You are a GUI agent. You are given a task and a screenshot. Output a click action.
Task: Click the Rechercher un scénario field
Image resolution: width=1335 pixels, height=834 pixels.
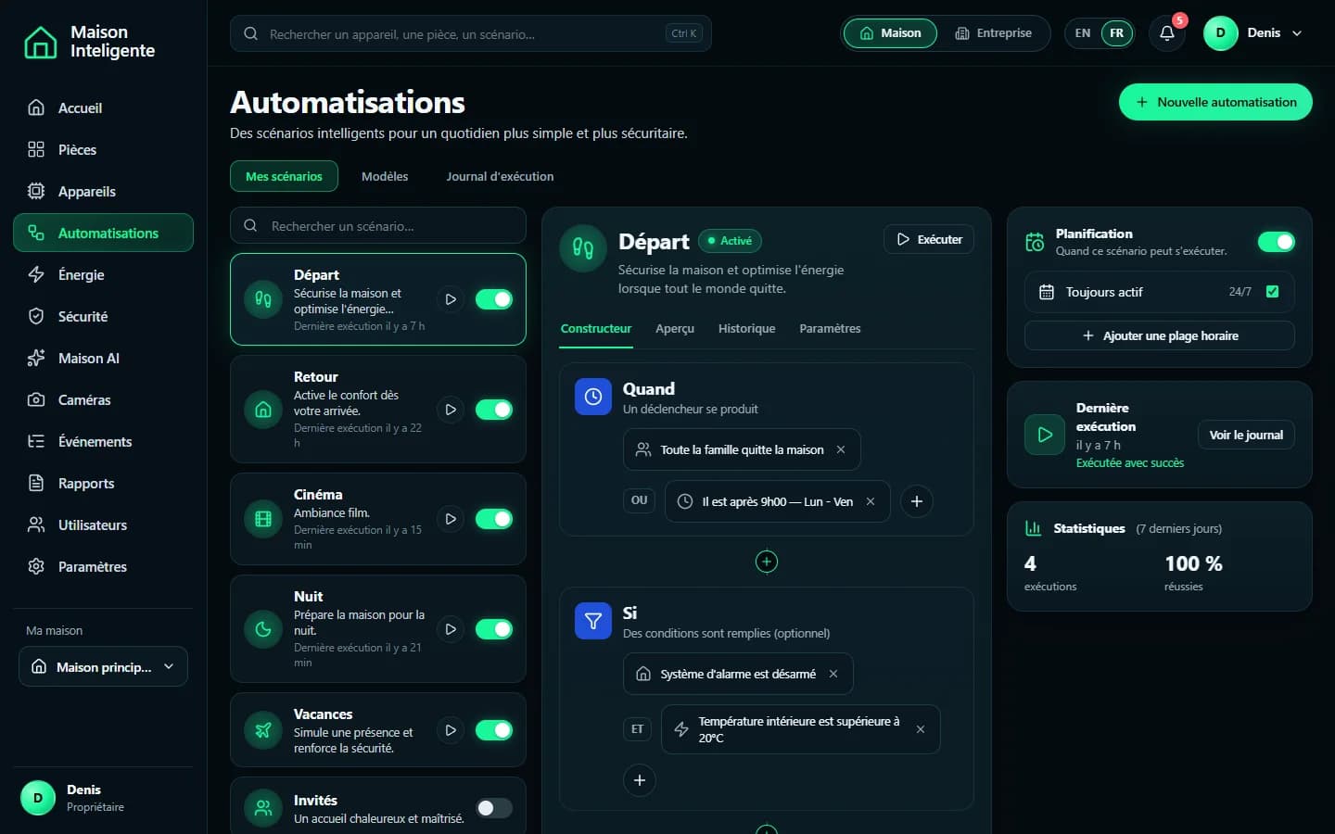click(x=378, y=225)
